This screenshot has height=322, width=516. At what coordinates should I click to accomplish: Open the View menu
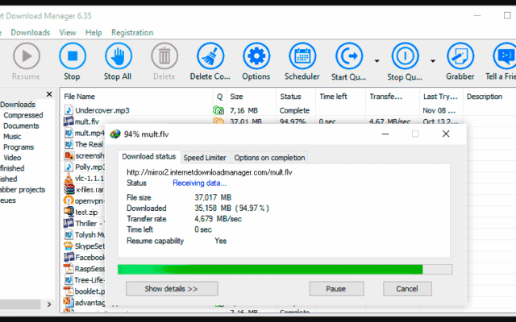(x=68, y=32)
